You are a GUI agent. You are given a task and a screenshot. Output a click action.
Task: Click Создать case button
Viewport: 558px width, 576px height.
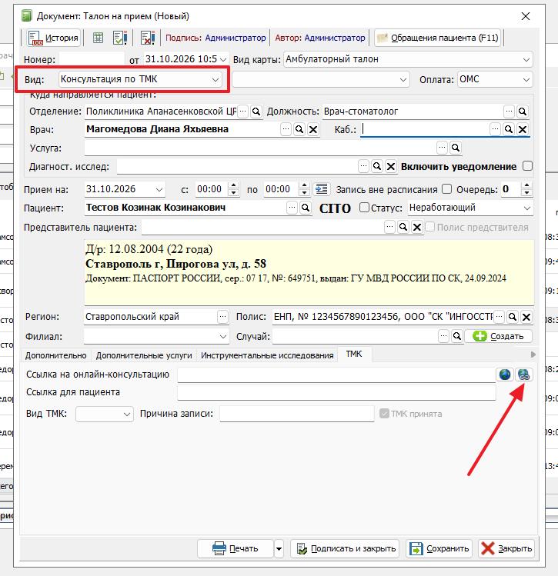[x=499, y=336]
